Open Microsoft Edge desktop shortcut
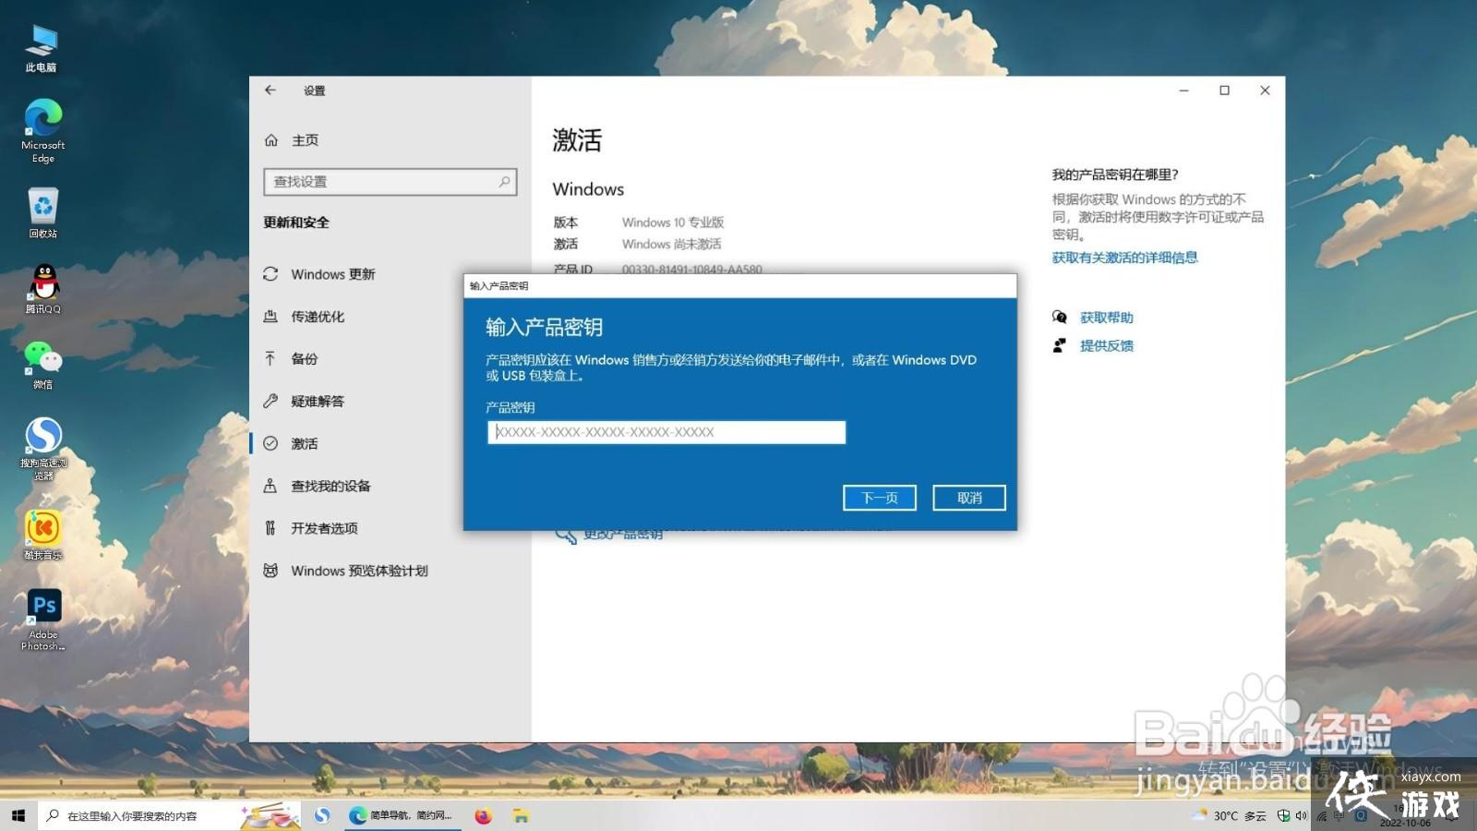Image resolution: width=1477 pixels, height=831 pixels. click(42, 131)
